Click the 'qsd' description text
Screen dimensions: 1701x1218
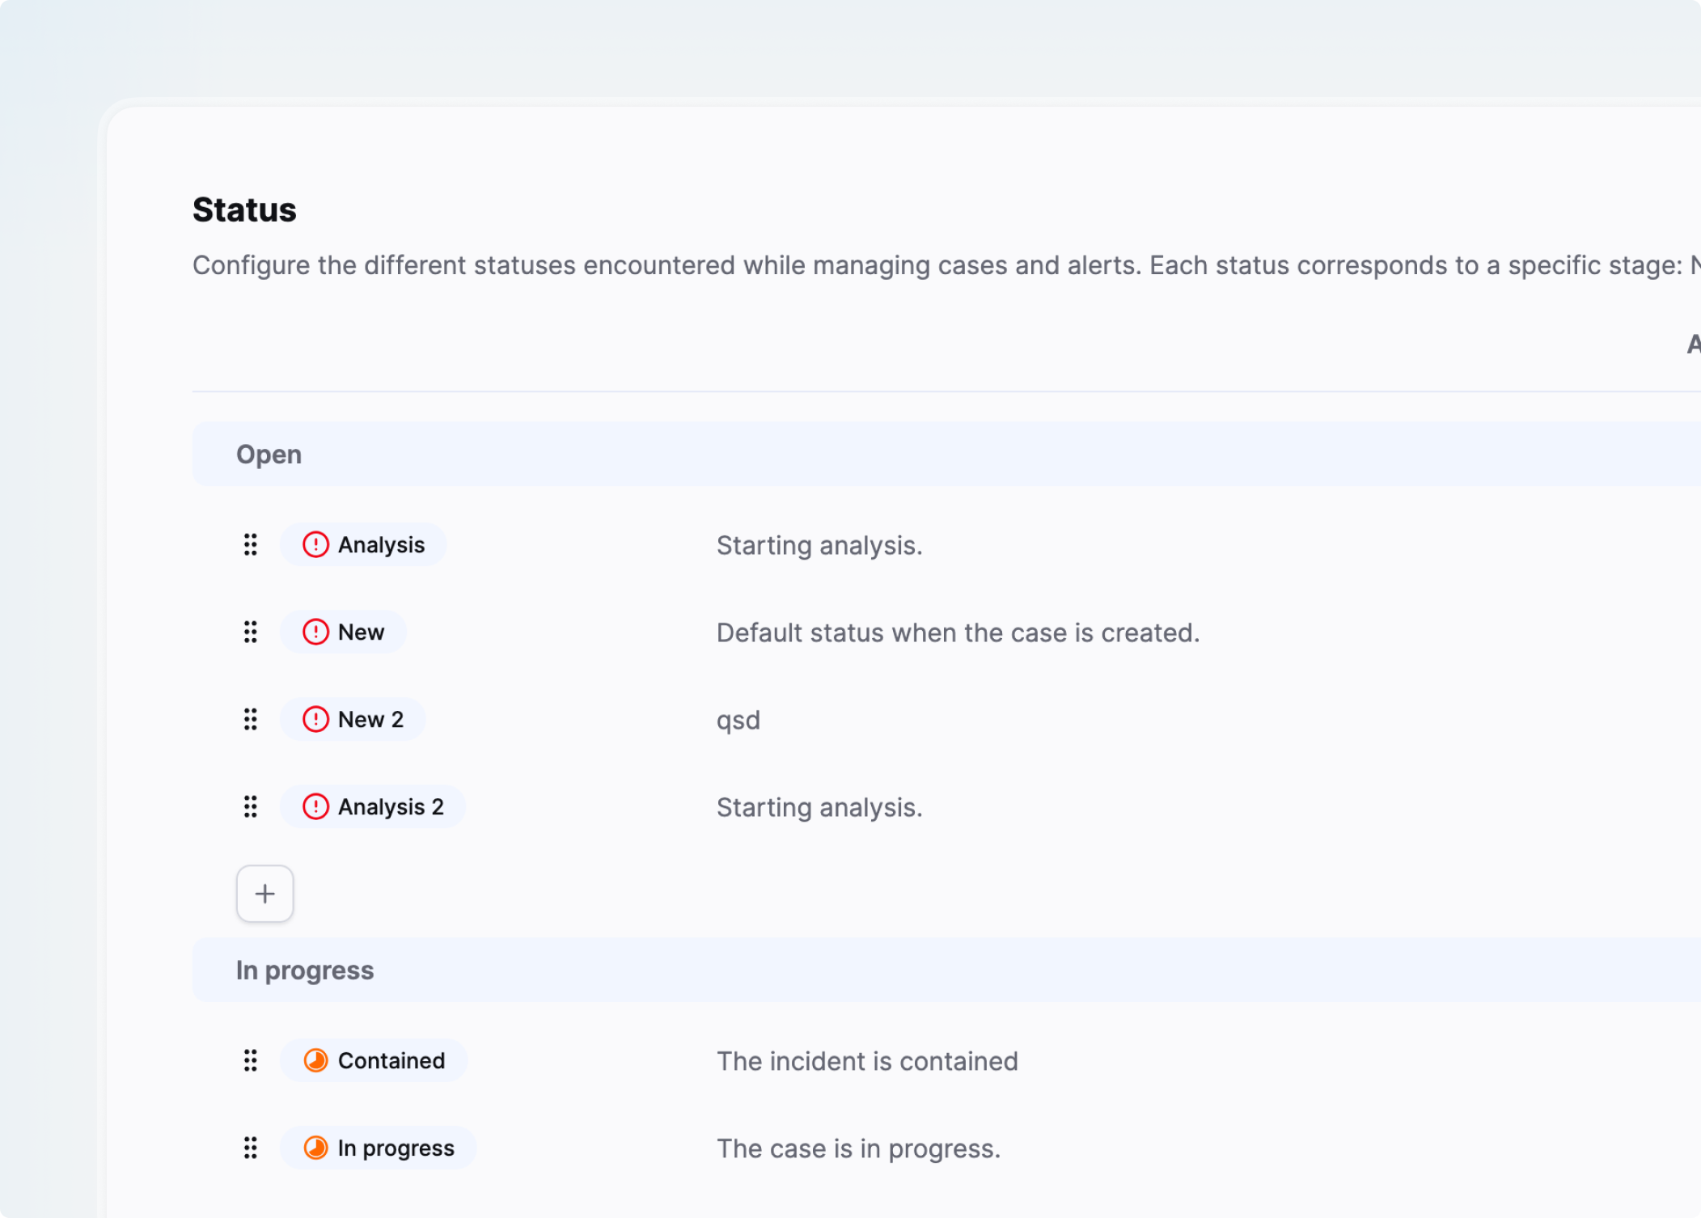click(x=738, y=721)
